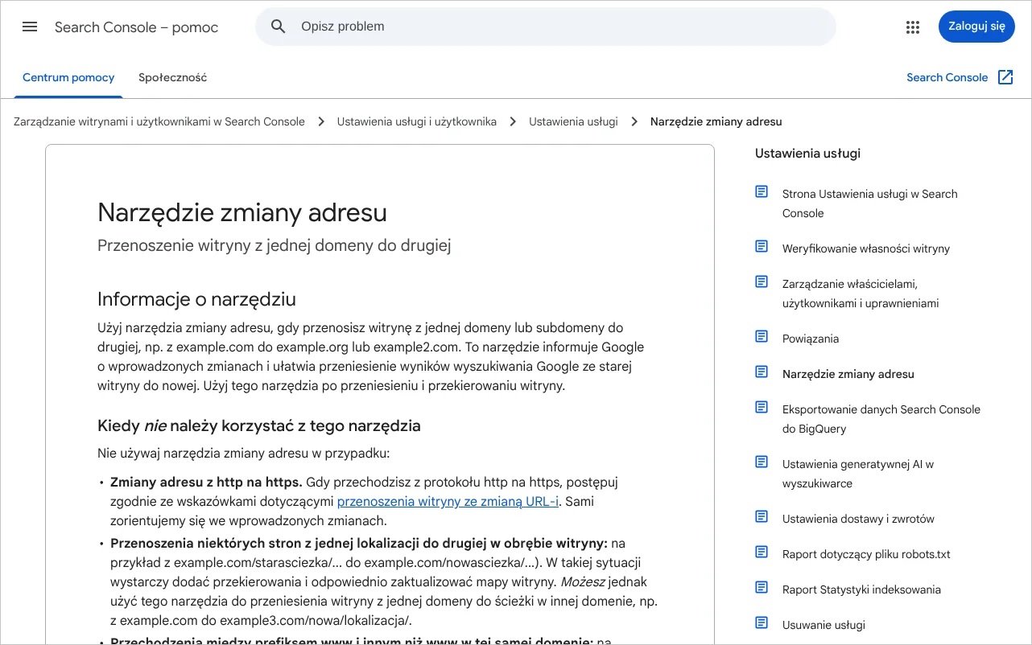Viewport: 1032px width, 645px height.
Task: Click document icon beside Weryfikowanie własności witryny
Action: click(762, 246)
